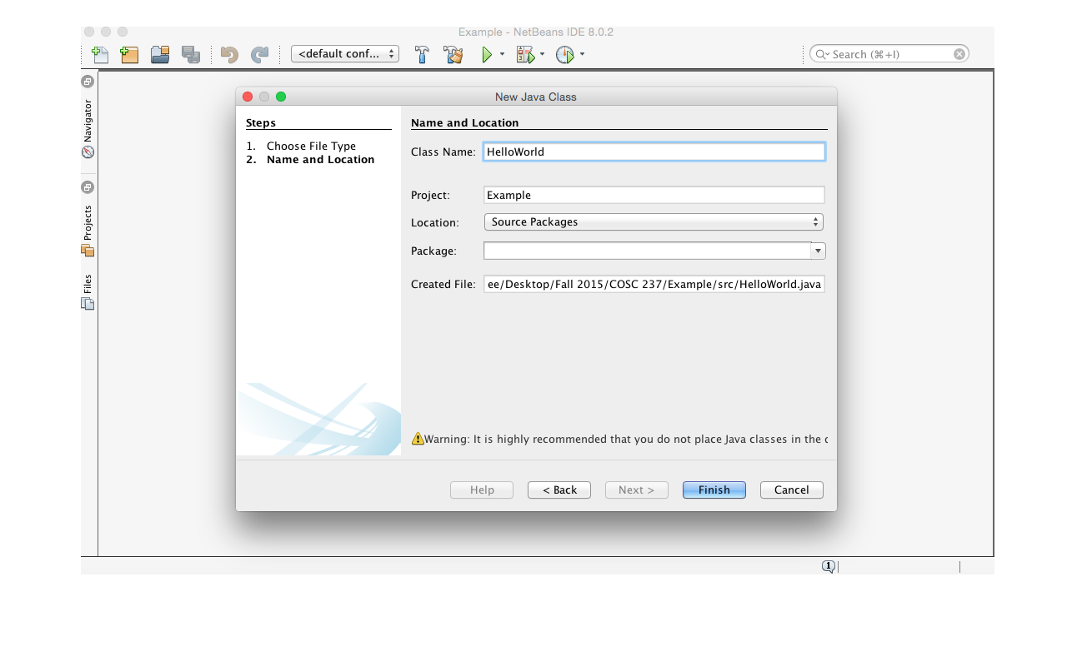Create a new file using the toolbar icon
Screen dimensions: 1067x666
[99, 54]
